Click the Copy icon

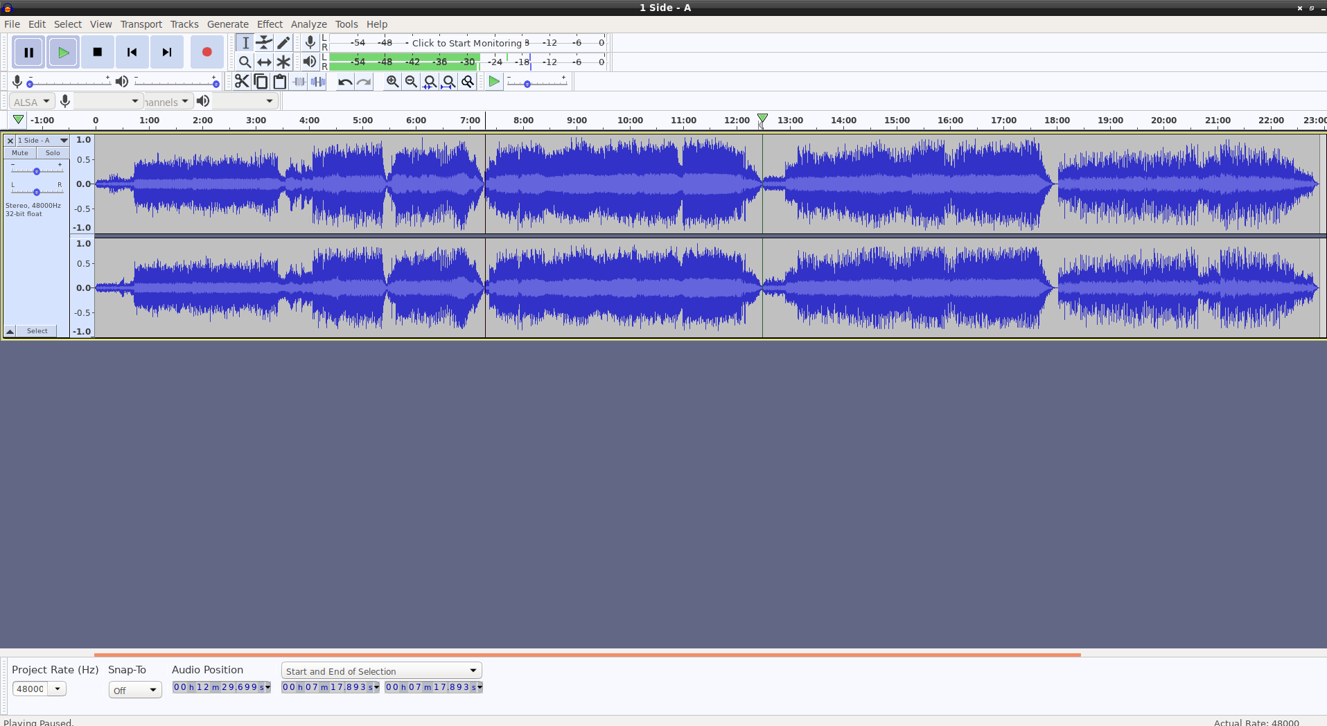tap(261, 82)
